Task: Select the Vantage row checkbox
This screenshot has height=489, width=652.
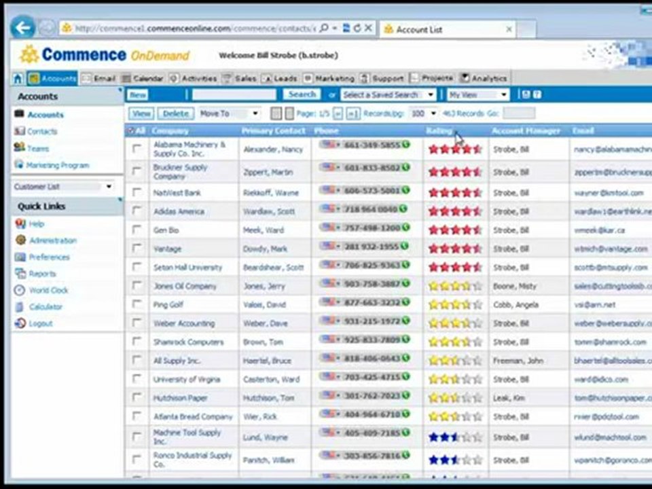Action: click(x=137, y=248)
